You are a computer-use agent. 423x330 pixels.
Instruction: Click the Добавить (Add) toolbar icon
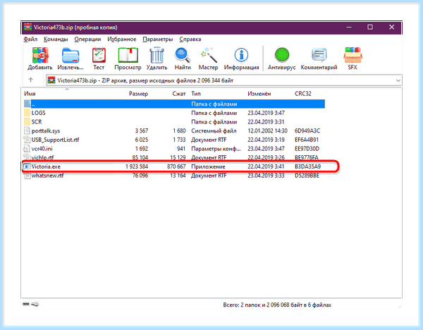coord(40,55)
